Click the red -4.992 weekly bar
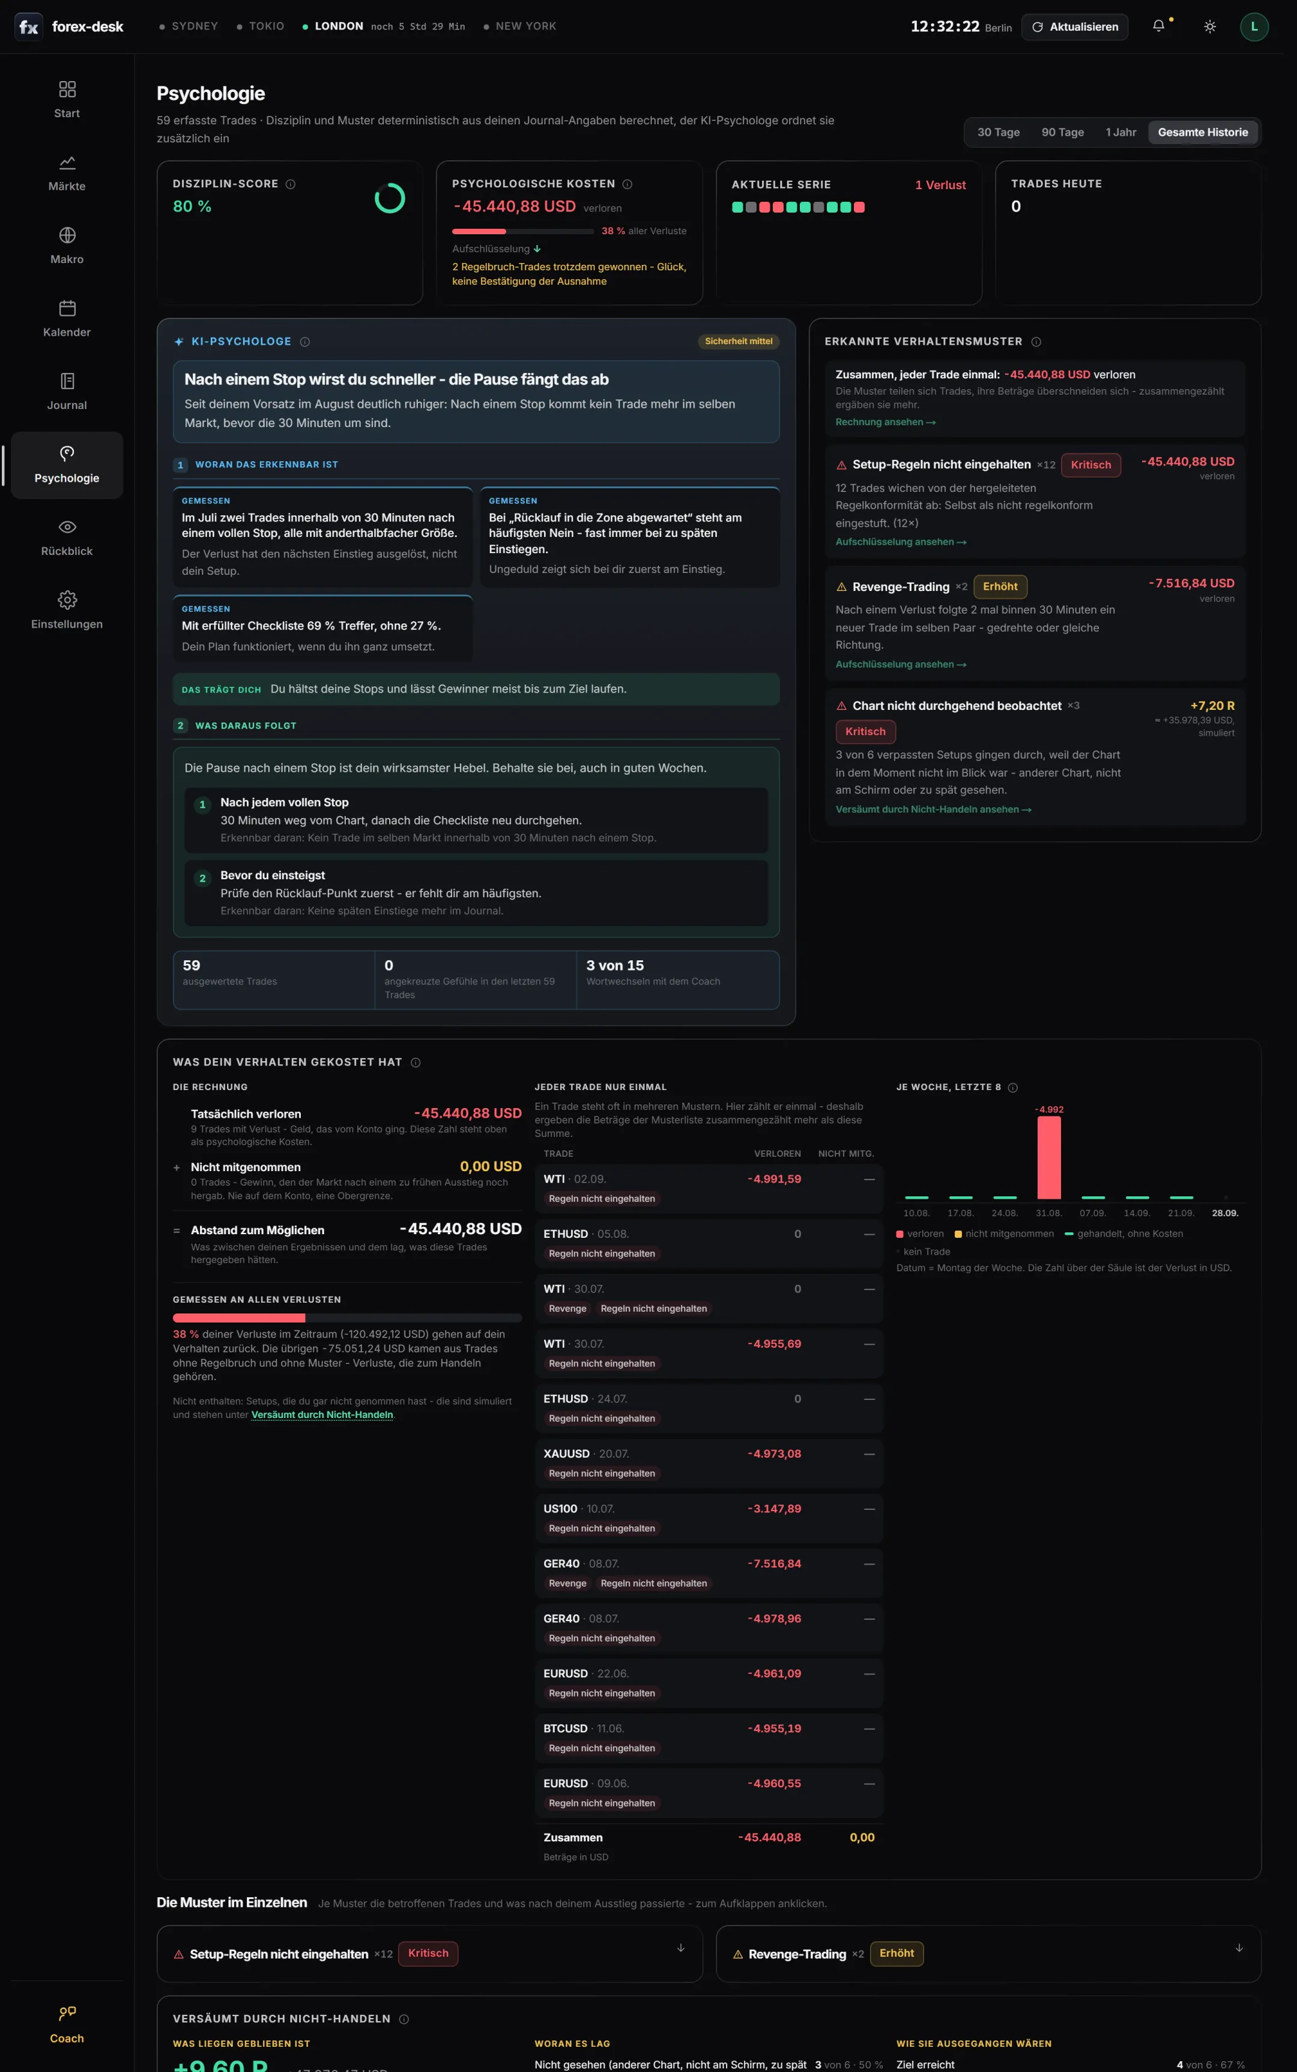The height and width of the screenshot is (2072, 1297). point(1048,1157)
